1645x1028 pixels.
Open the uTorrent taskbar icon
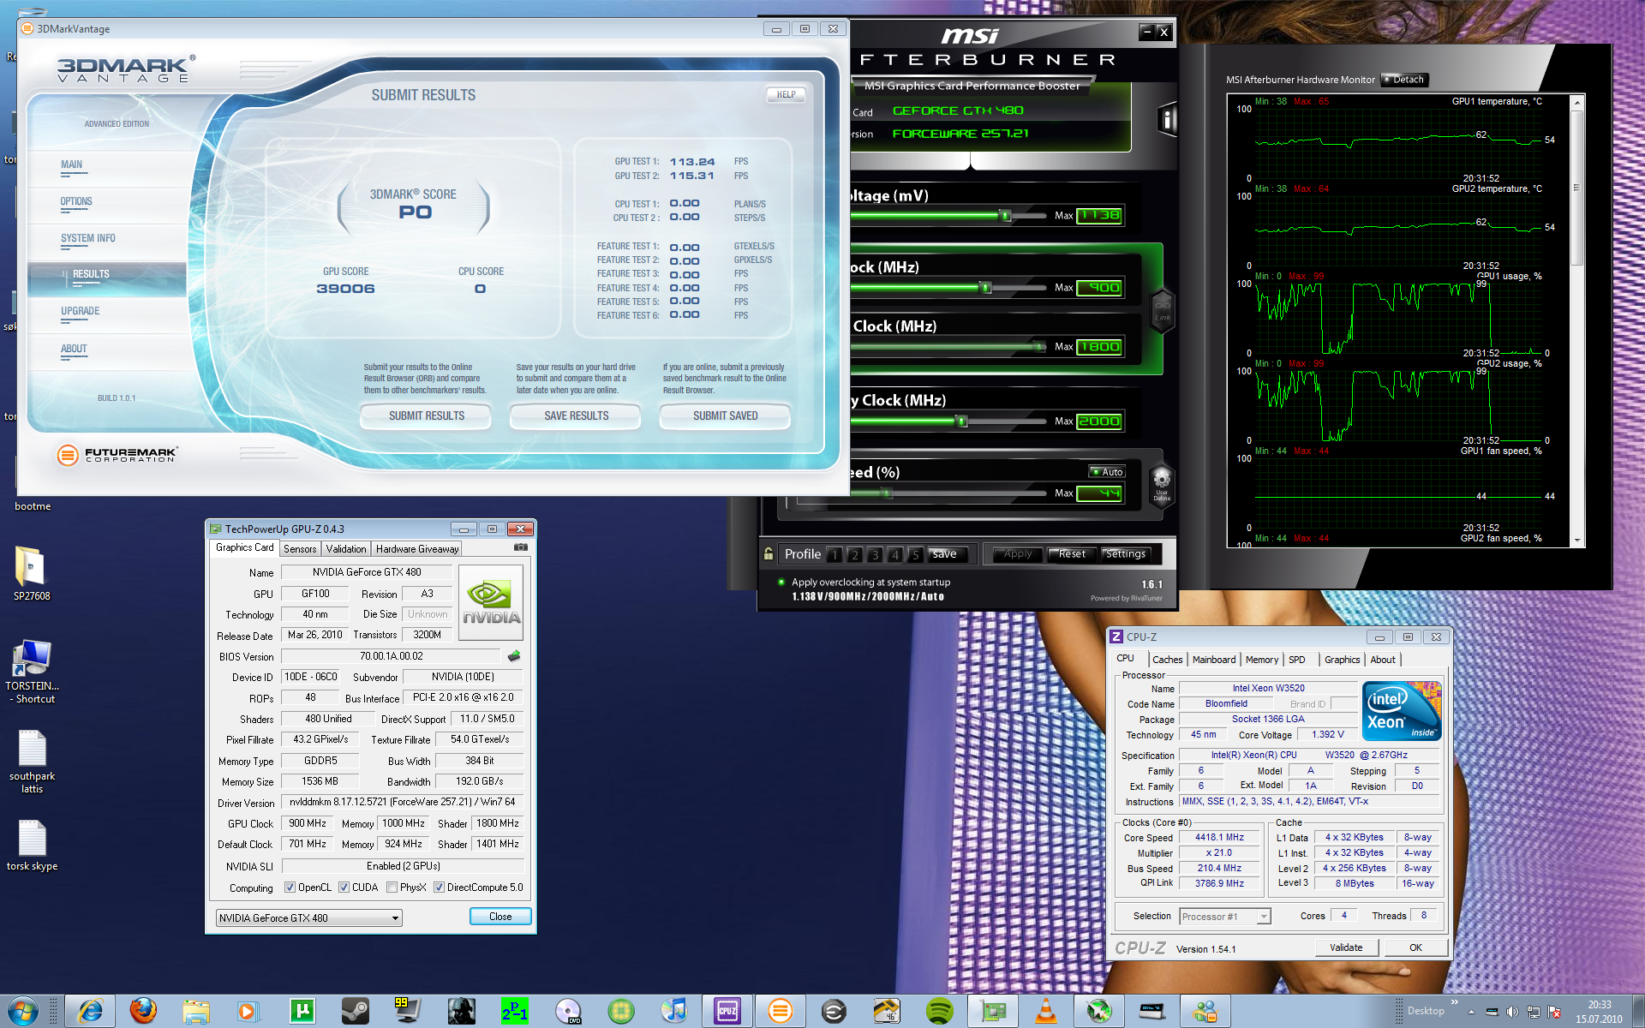[x=302, y=1011]
